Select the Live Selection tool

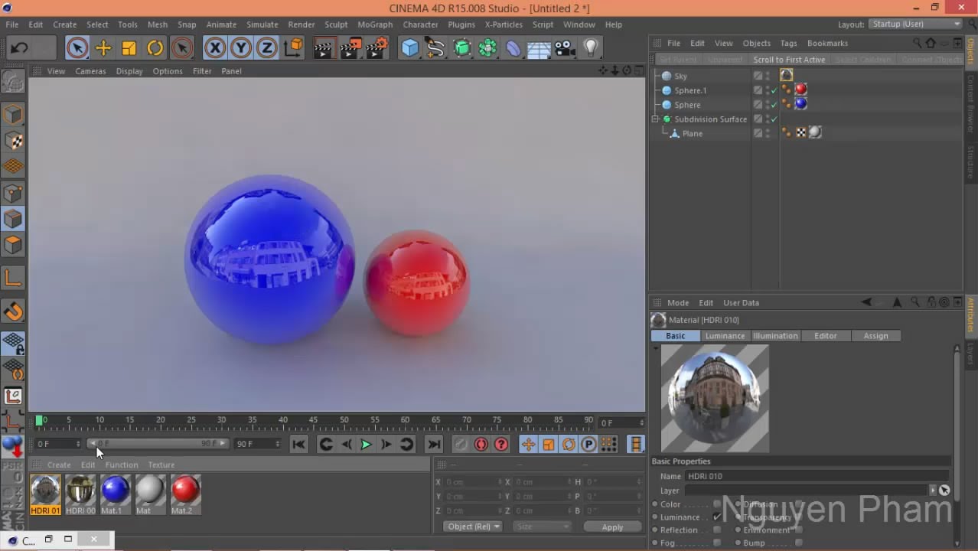(x=77, y=48)
